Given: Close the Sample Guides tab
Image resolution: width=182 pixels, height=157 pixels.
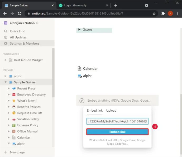Looking at the screenshot, I should coord(52,6).
